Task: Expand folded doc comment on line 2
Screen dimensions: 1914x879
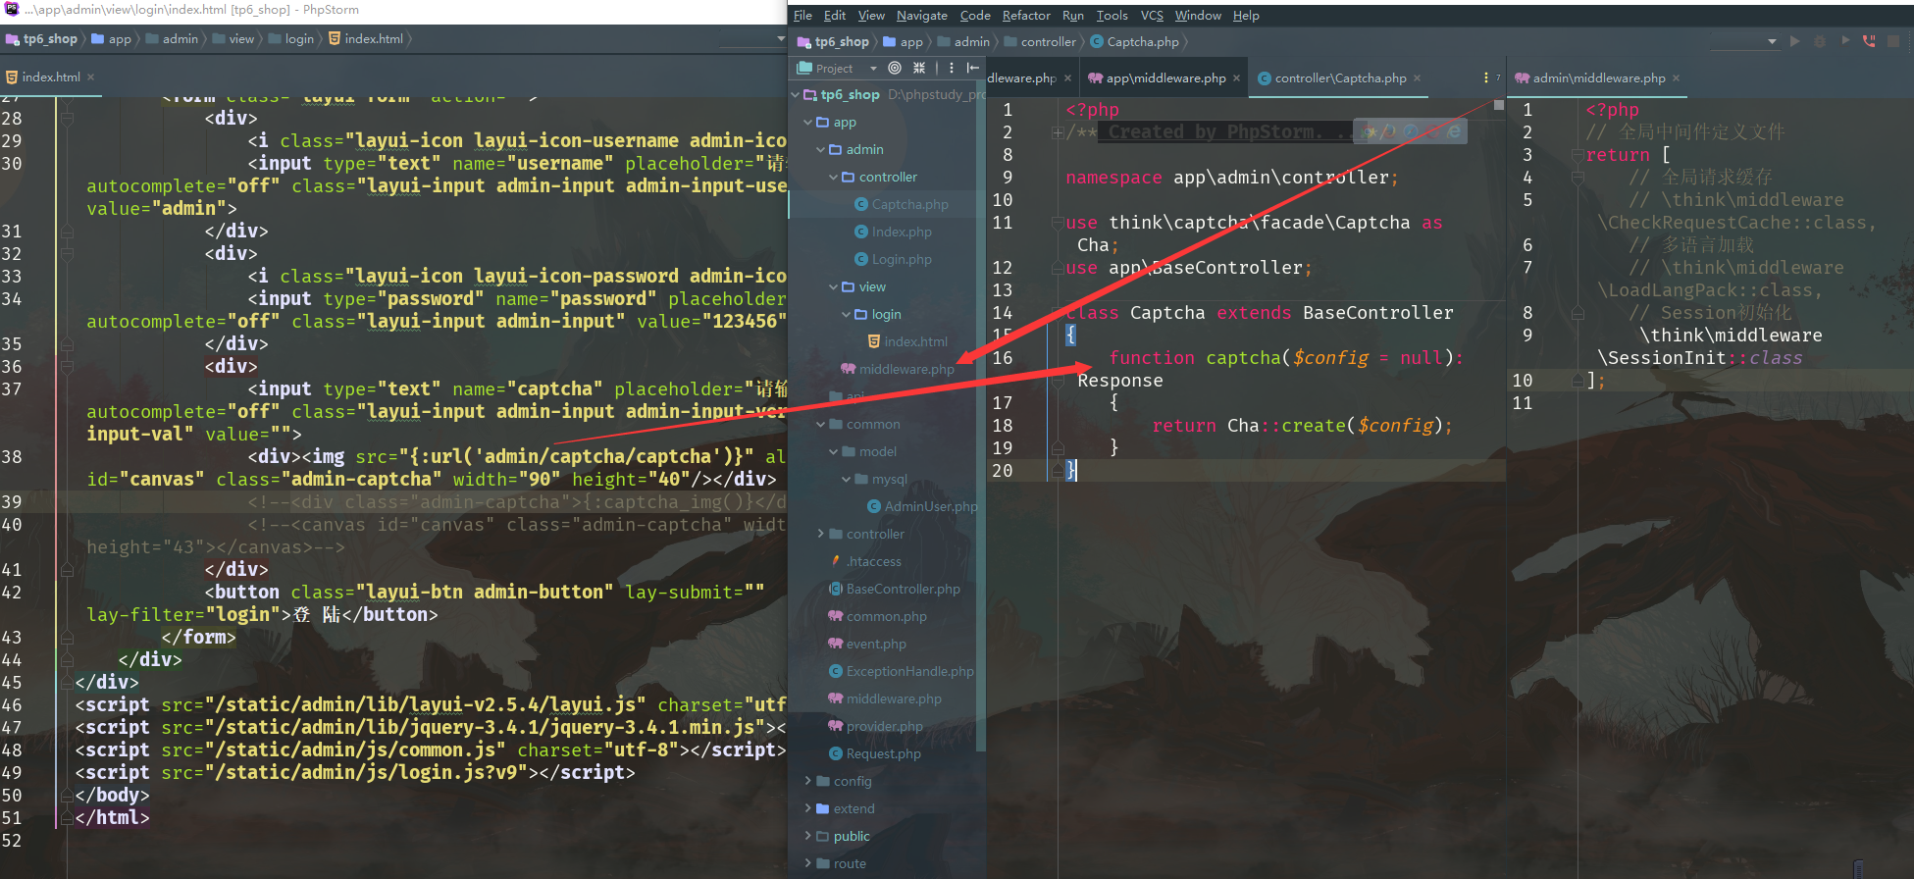Action: (x=1059, y=132)
